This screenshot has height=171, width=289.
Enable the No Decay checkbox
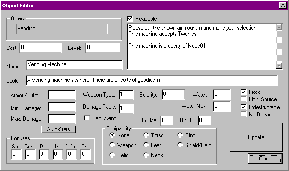(x=243, y=115)
